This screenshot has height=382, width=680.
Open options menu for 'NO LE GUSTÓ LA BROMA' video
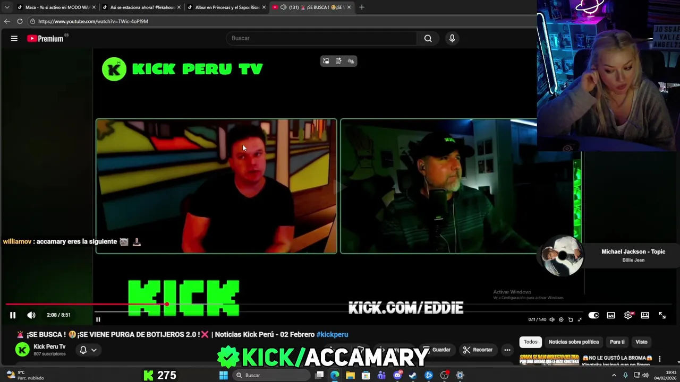click(659, 359)
